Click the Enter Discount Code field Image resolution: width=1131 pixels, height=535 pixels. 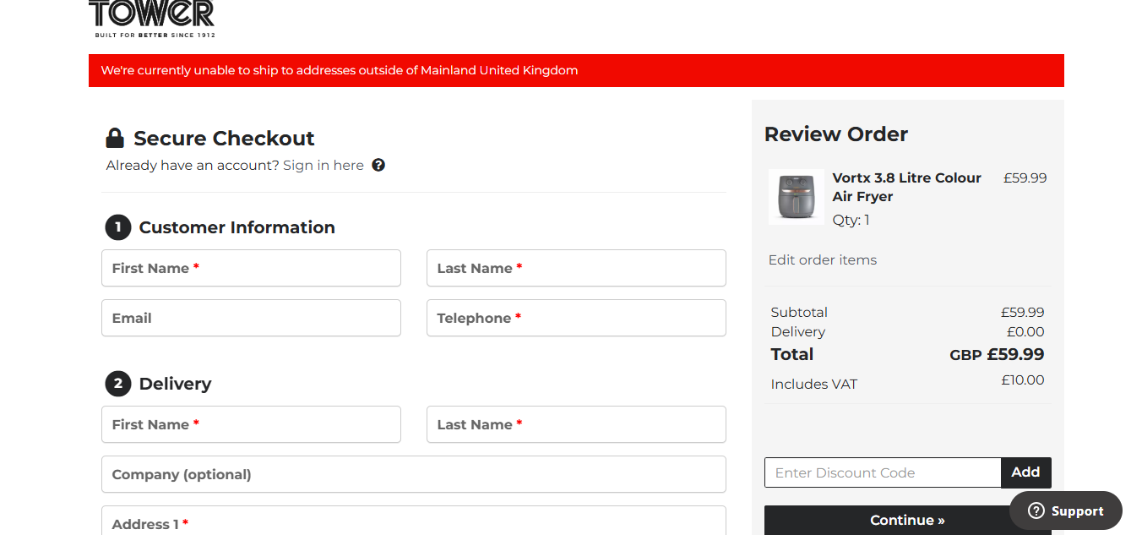tap(882, 472)
